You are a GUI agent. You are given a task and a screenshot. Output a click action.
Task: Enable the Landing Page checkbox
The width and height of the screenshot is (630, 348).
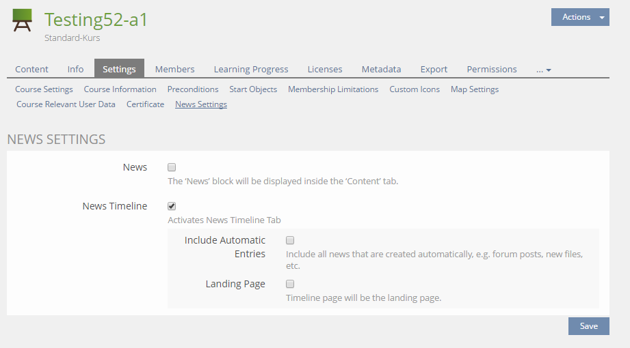pos(290,284)
